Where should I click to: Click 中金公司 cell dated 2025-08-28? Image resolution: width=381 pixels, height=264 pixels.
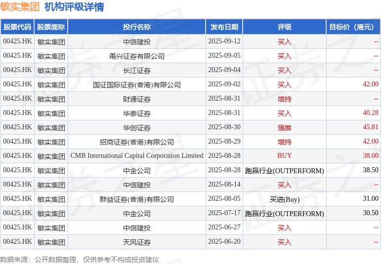[137, 171]
